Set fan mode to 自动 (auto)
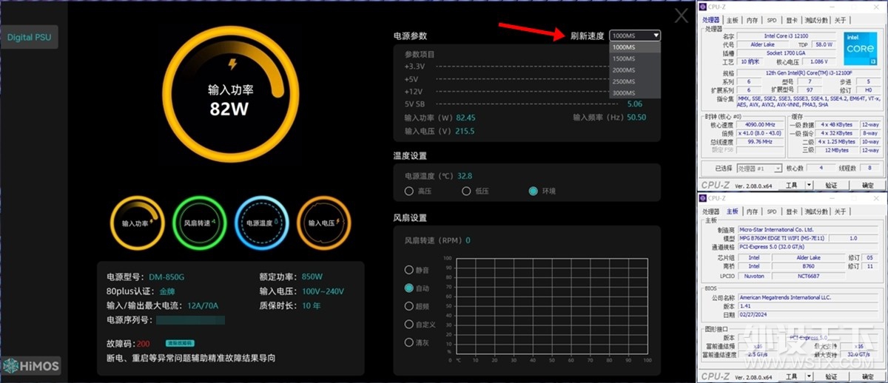 (x=408, y=288)
